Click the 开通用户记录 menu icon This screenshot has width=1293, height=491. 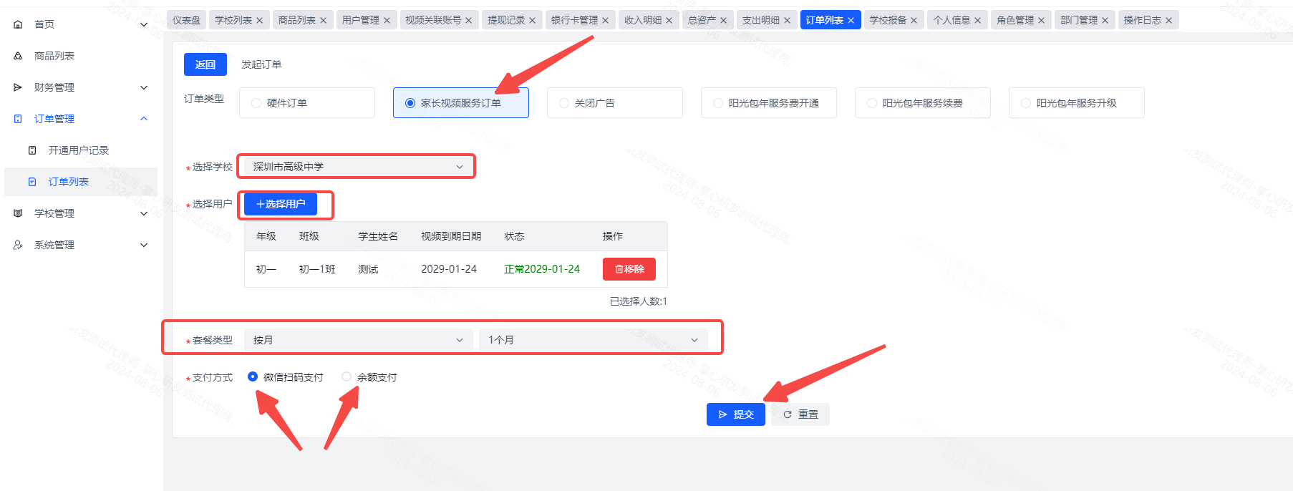coord(32,150)
